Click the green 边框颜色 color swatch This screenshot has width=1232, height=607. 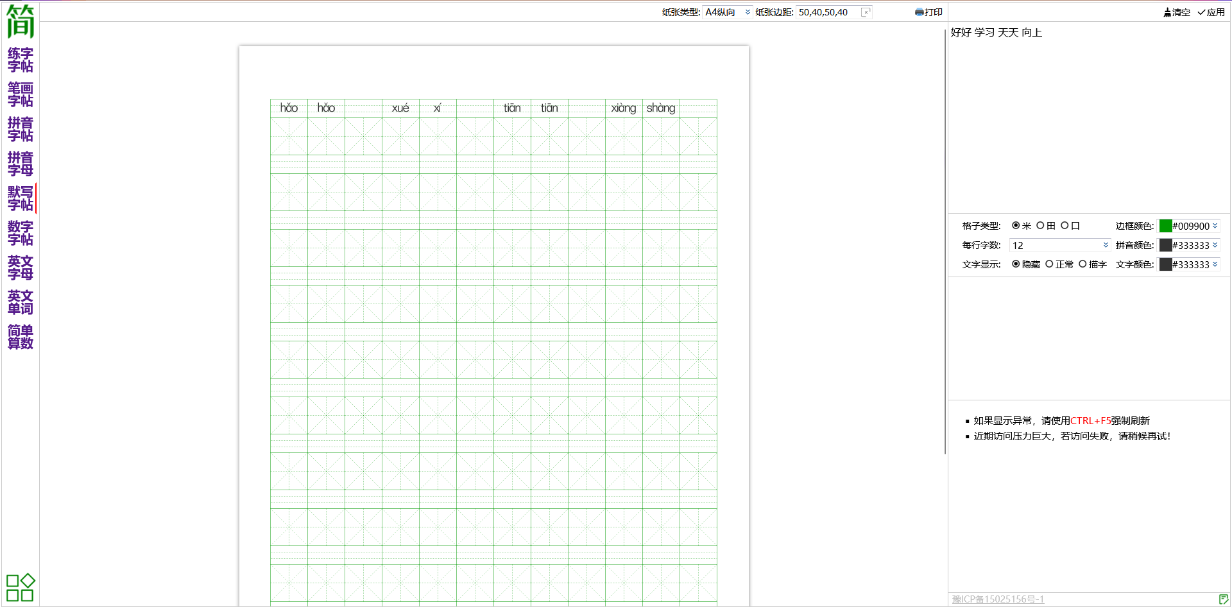1165,226
